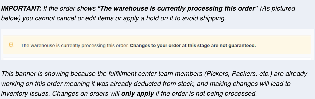315x99 pixels.
Task: Click the yellow warehouse processing banner
Action: (x=157, y=45)
